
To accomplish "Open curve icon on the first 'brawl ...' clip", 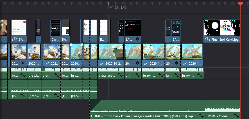I will click(x=160, y=76).
